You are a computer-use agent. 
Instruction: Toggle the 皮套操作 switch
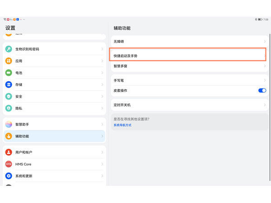coord(262,91)
